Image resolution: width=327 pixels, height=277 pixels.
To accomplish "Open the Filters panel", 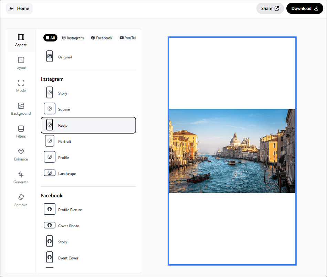I will tap(21, 132).
